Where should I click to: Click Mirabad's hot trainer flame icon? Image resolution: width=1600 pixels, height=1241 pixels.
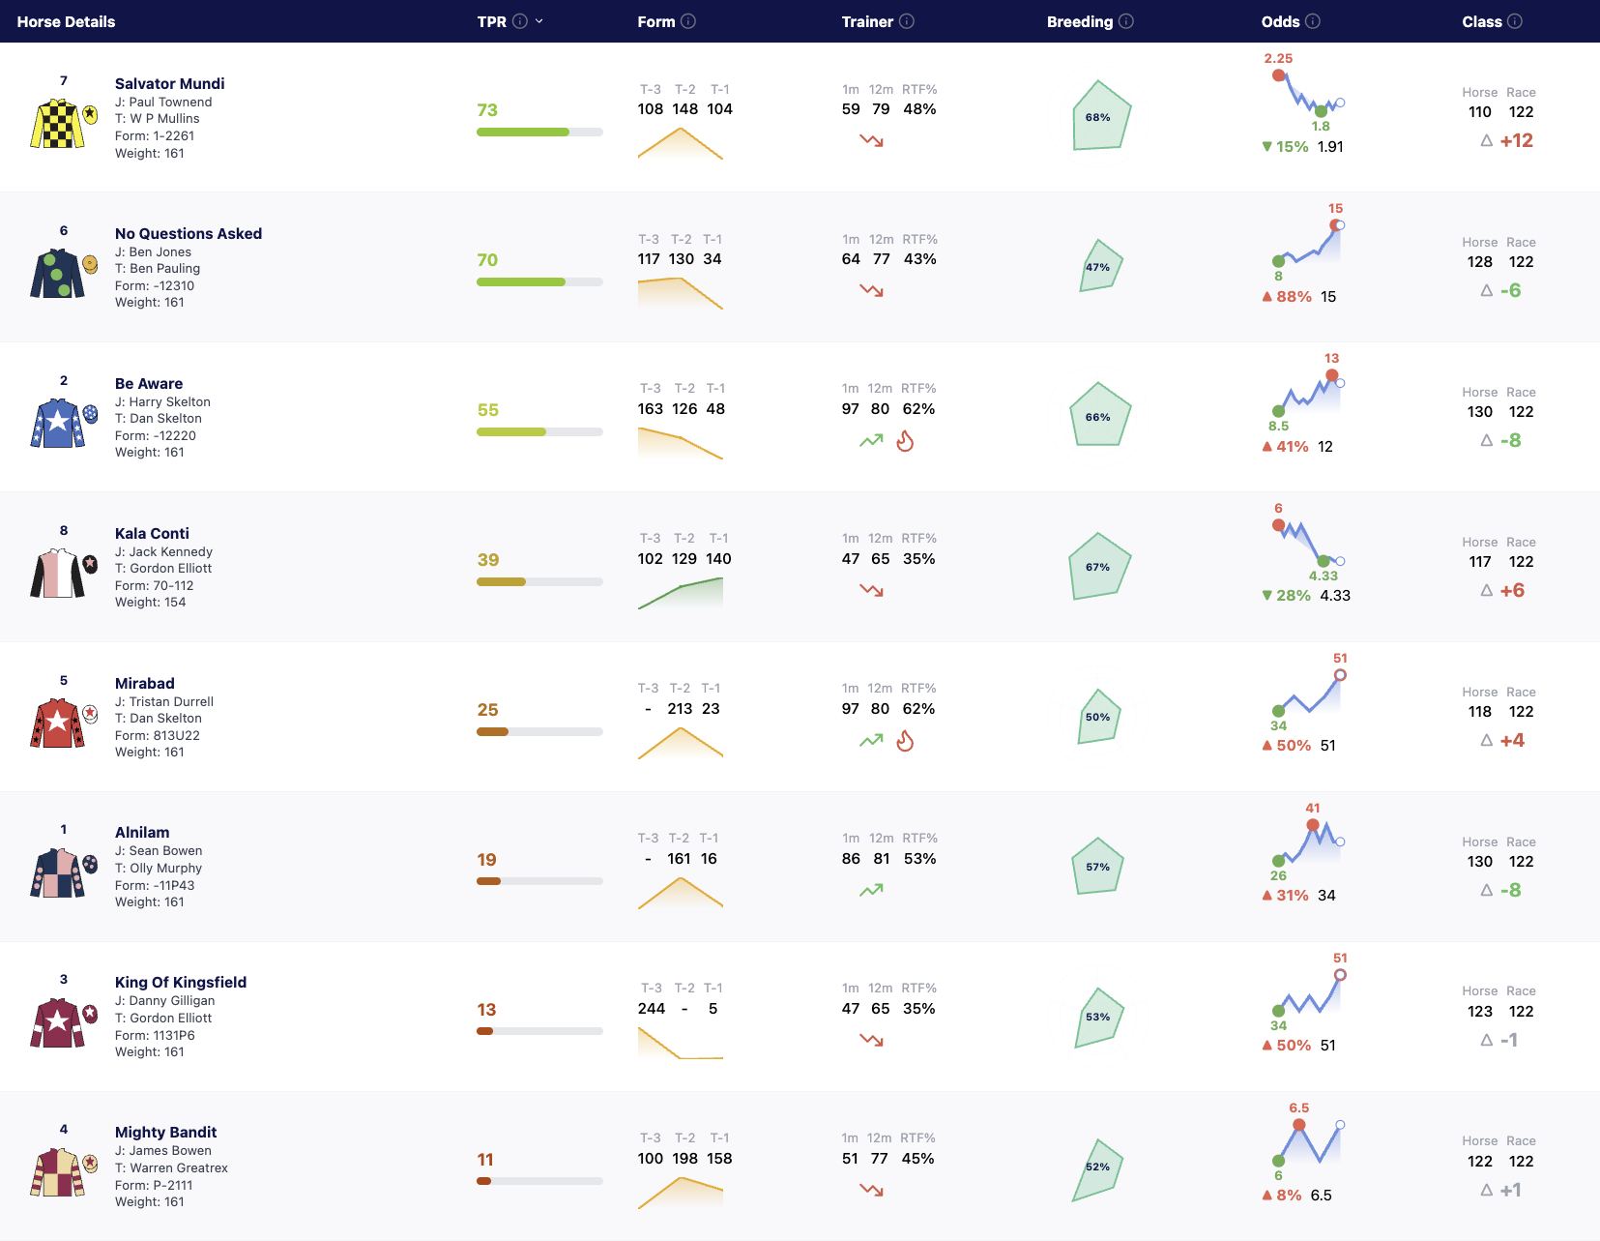[905, 741]
